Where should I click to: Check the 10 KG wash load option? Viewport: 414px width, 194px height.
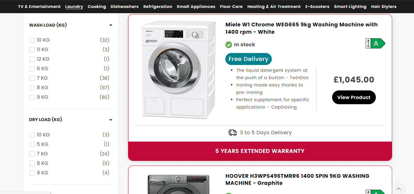(x=32, y=40)
